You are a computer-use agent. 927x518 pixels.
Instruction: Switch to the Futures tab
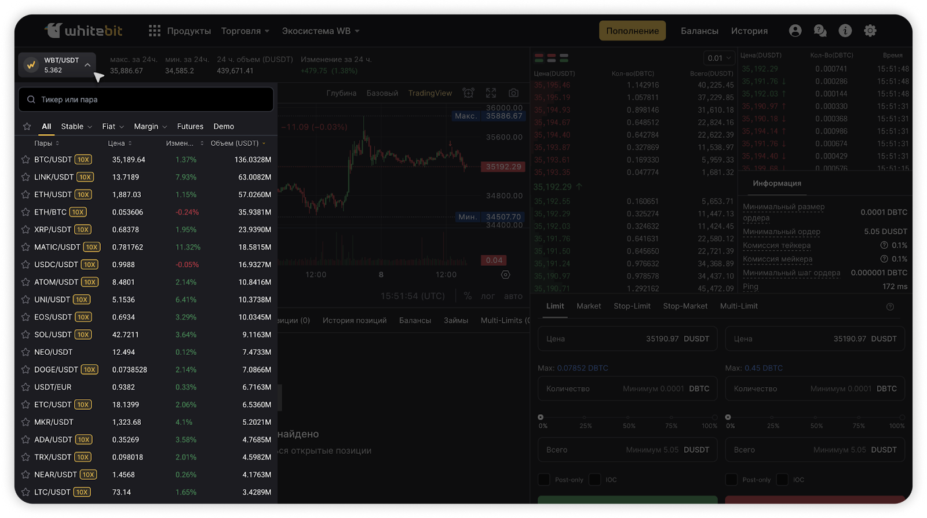190,127
